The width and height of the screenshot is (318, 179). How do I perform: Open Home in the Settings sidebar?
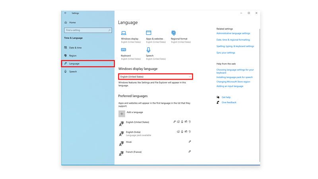coord(72,23)
